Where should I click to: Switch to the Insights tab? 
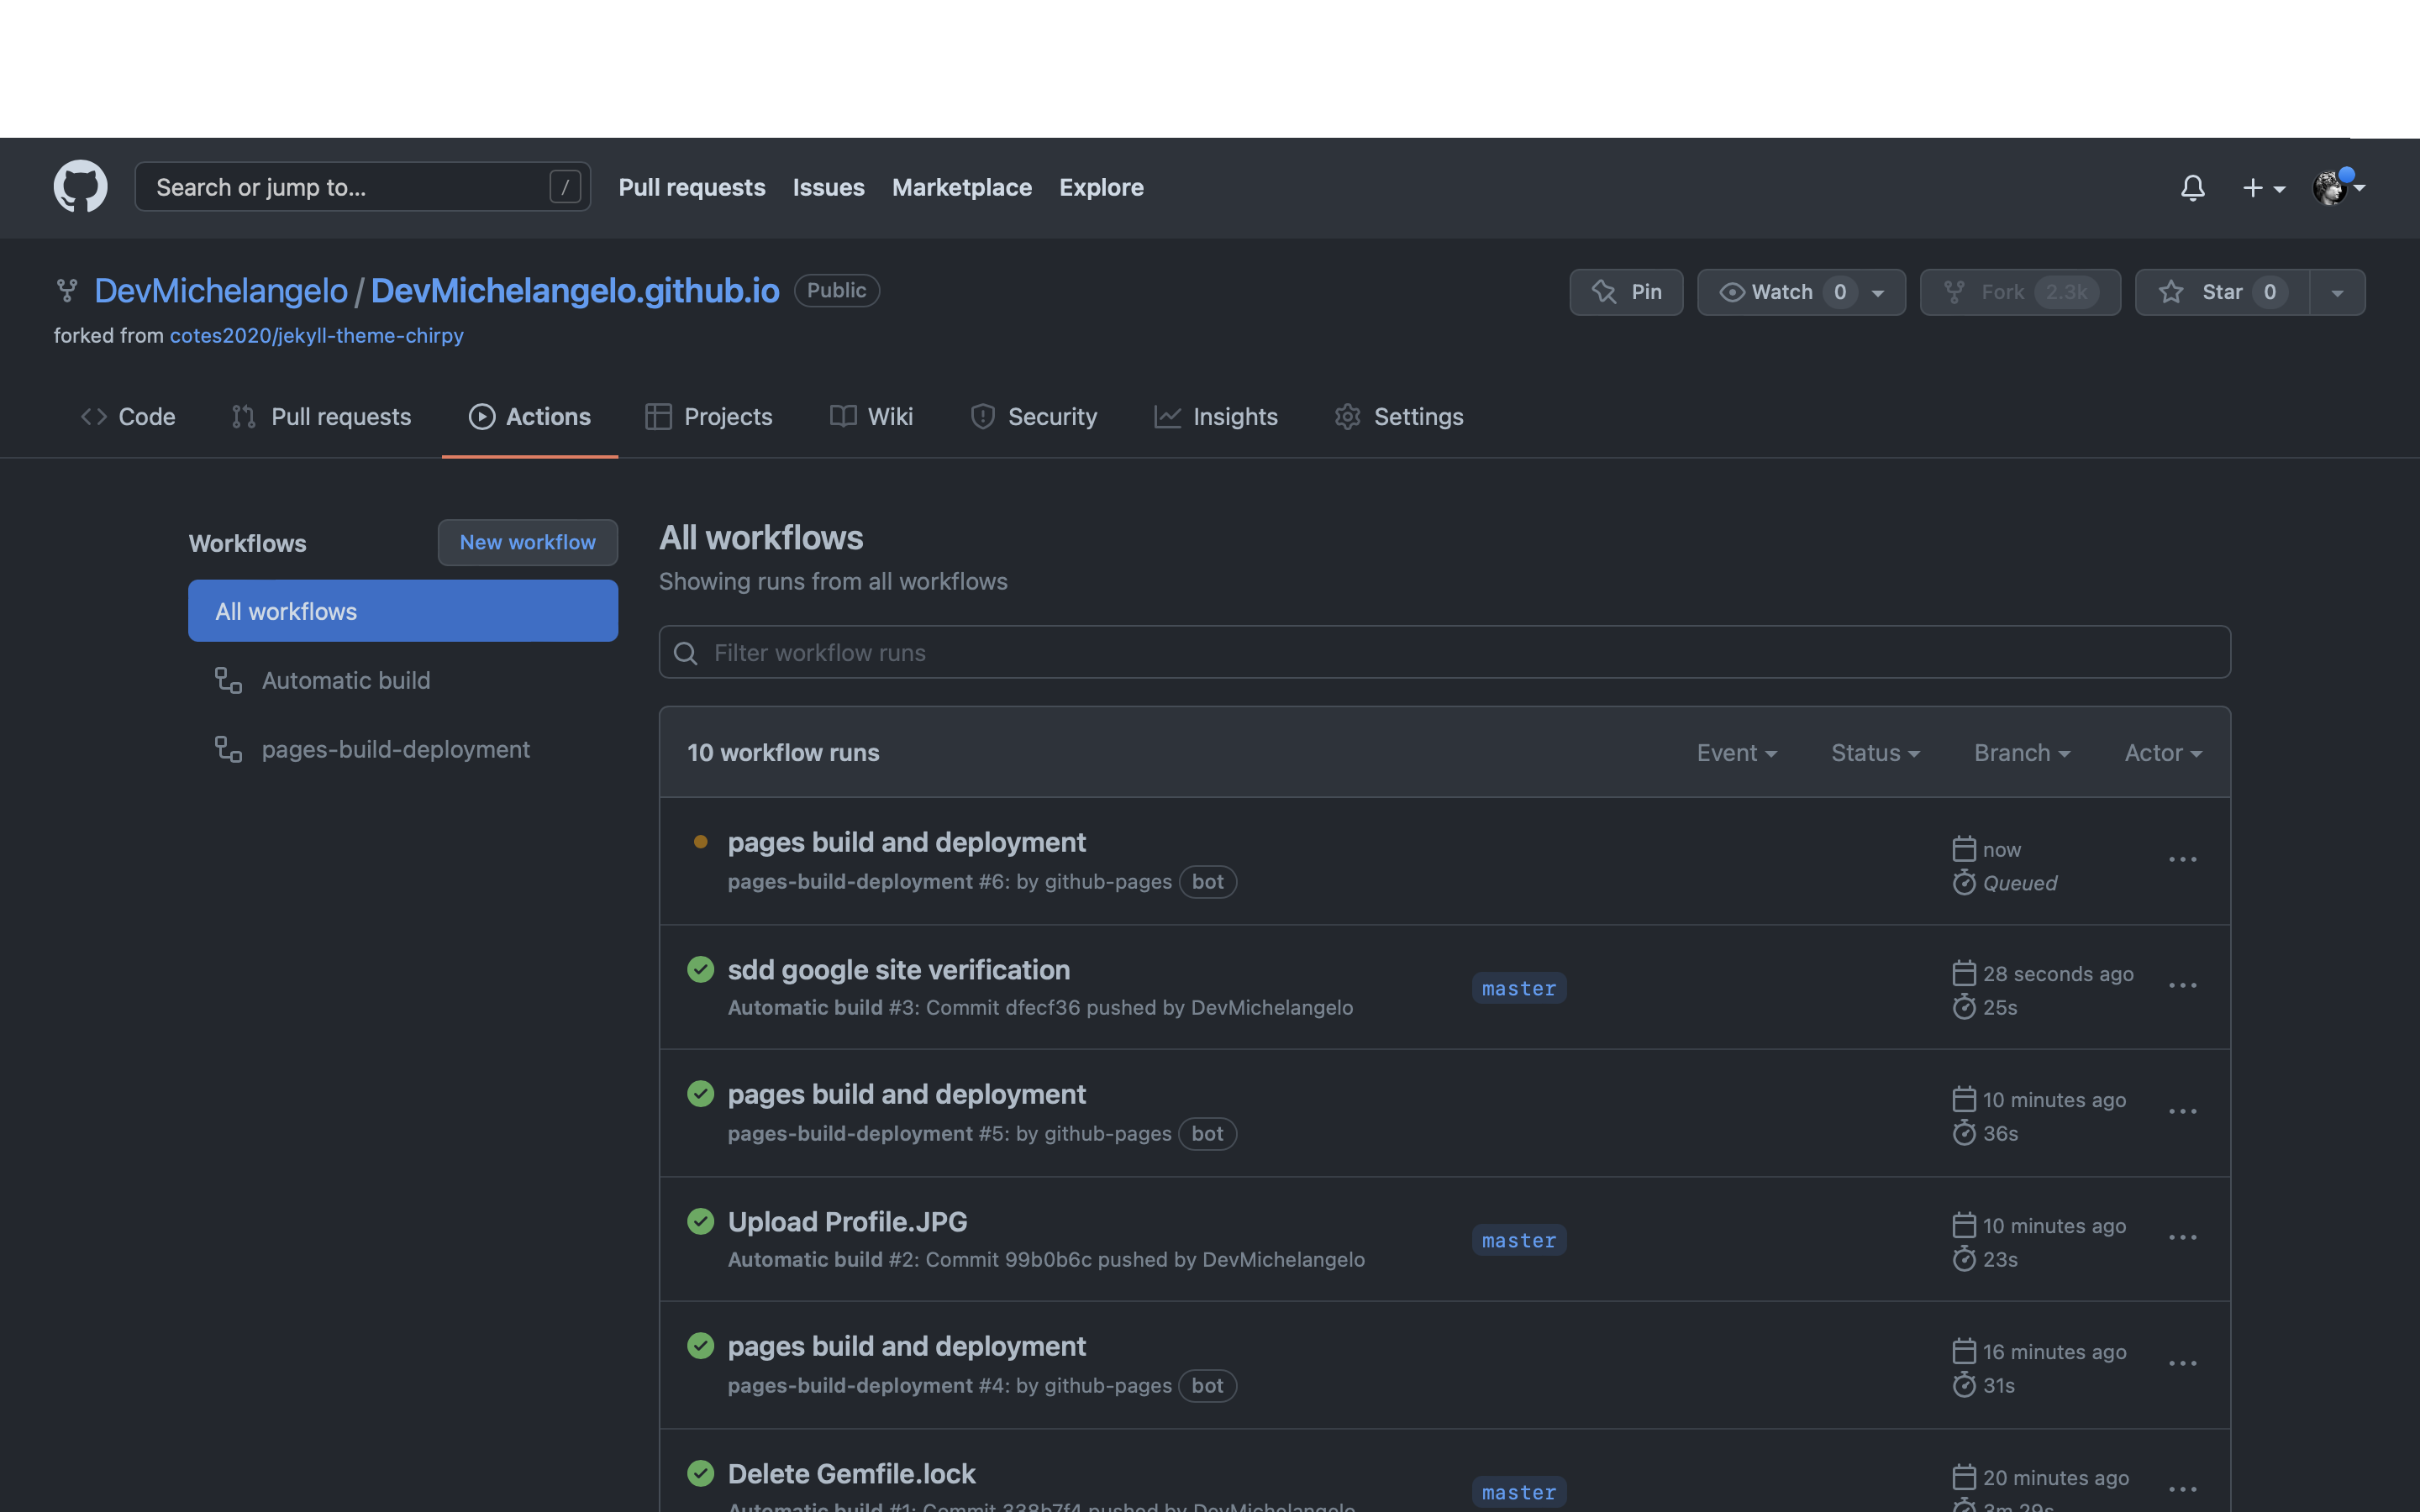click(x=1216, y=416)
